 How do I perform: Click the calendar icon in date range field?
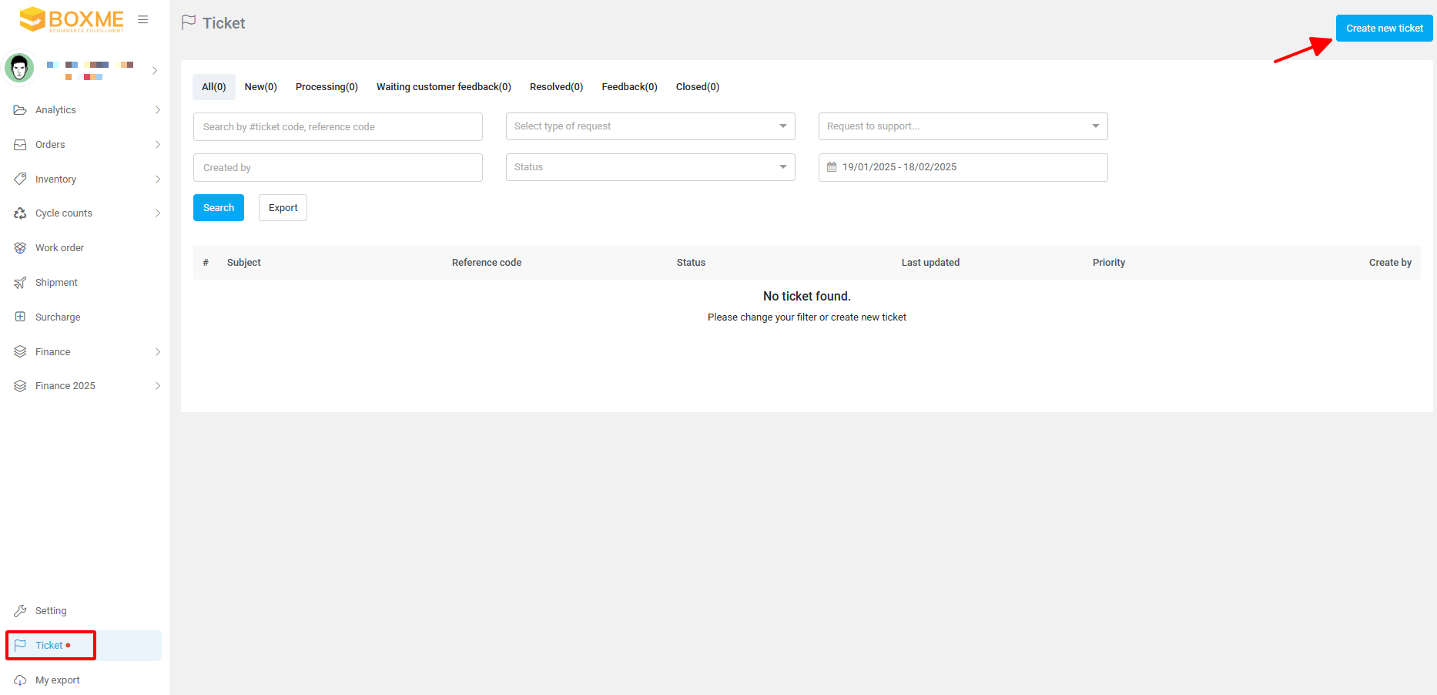point(832,167)
